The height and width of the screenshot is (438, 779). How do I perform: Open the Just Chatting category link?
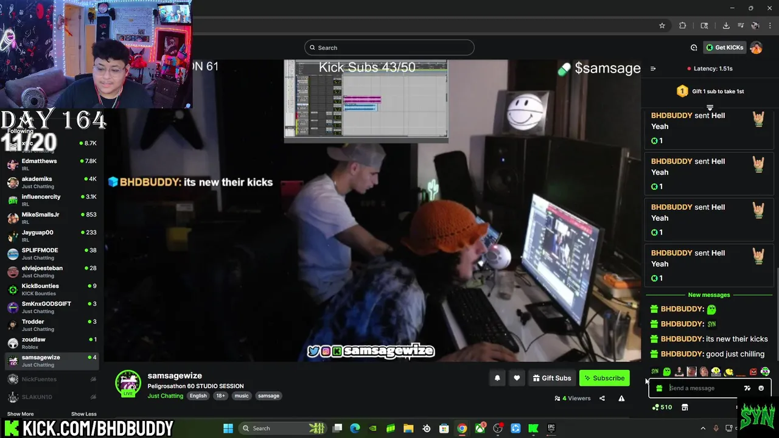165,396
